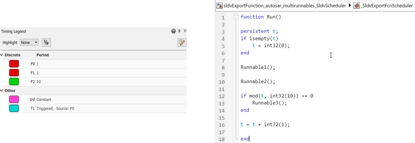Toggle the 1/p rate display button
This screenshot has width=415, height=143.
[x=46, y=42]
